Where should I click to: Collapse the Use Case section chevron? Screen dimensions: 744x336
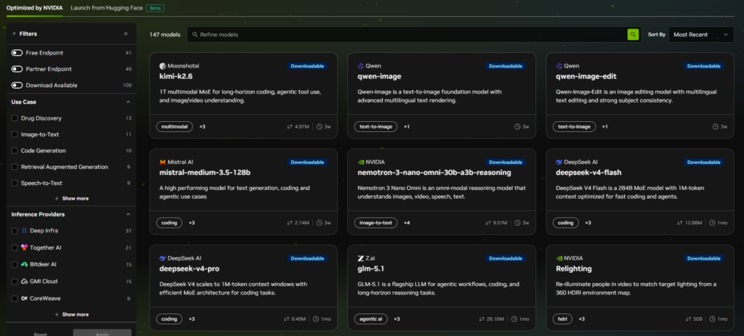coord(128,102)
